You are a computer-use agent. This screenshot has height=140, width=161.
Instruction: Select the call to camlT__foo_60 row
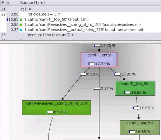(80, 19)
